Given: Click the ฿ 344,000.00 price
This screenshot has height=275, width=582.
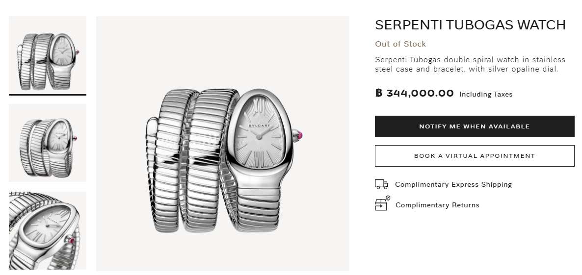Looking at the screenshot, I should click(415, 93).
